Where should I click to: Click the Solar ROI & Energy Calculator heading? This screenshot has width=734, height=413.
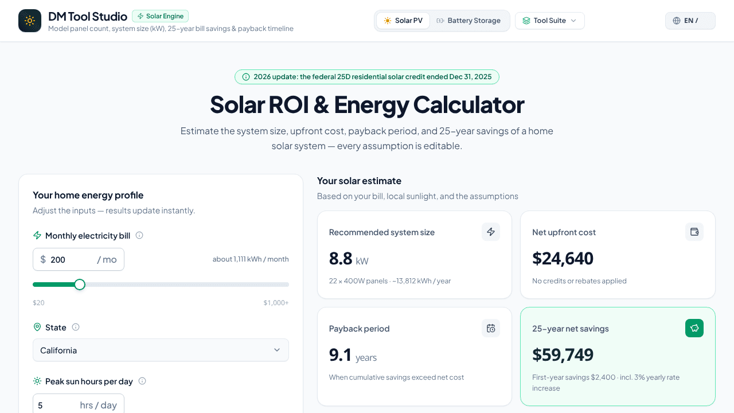pyautogui.click(x=367, y=105)
